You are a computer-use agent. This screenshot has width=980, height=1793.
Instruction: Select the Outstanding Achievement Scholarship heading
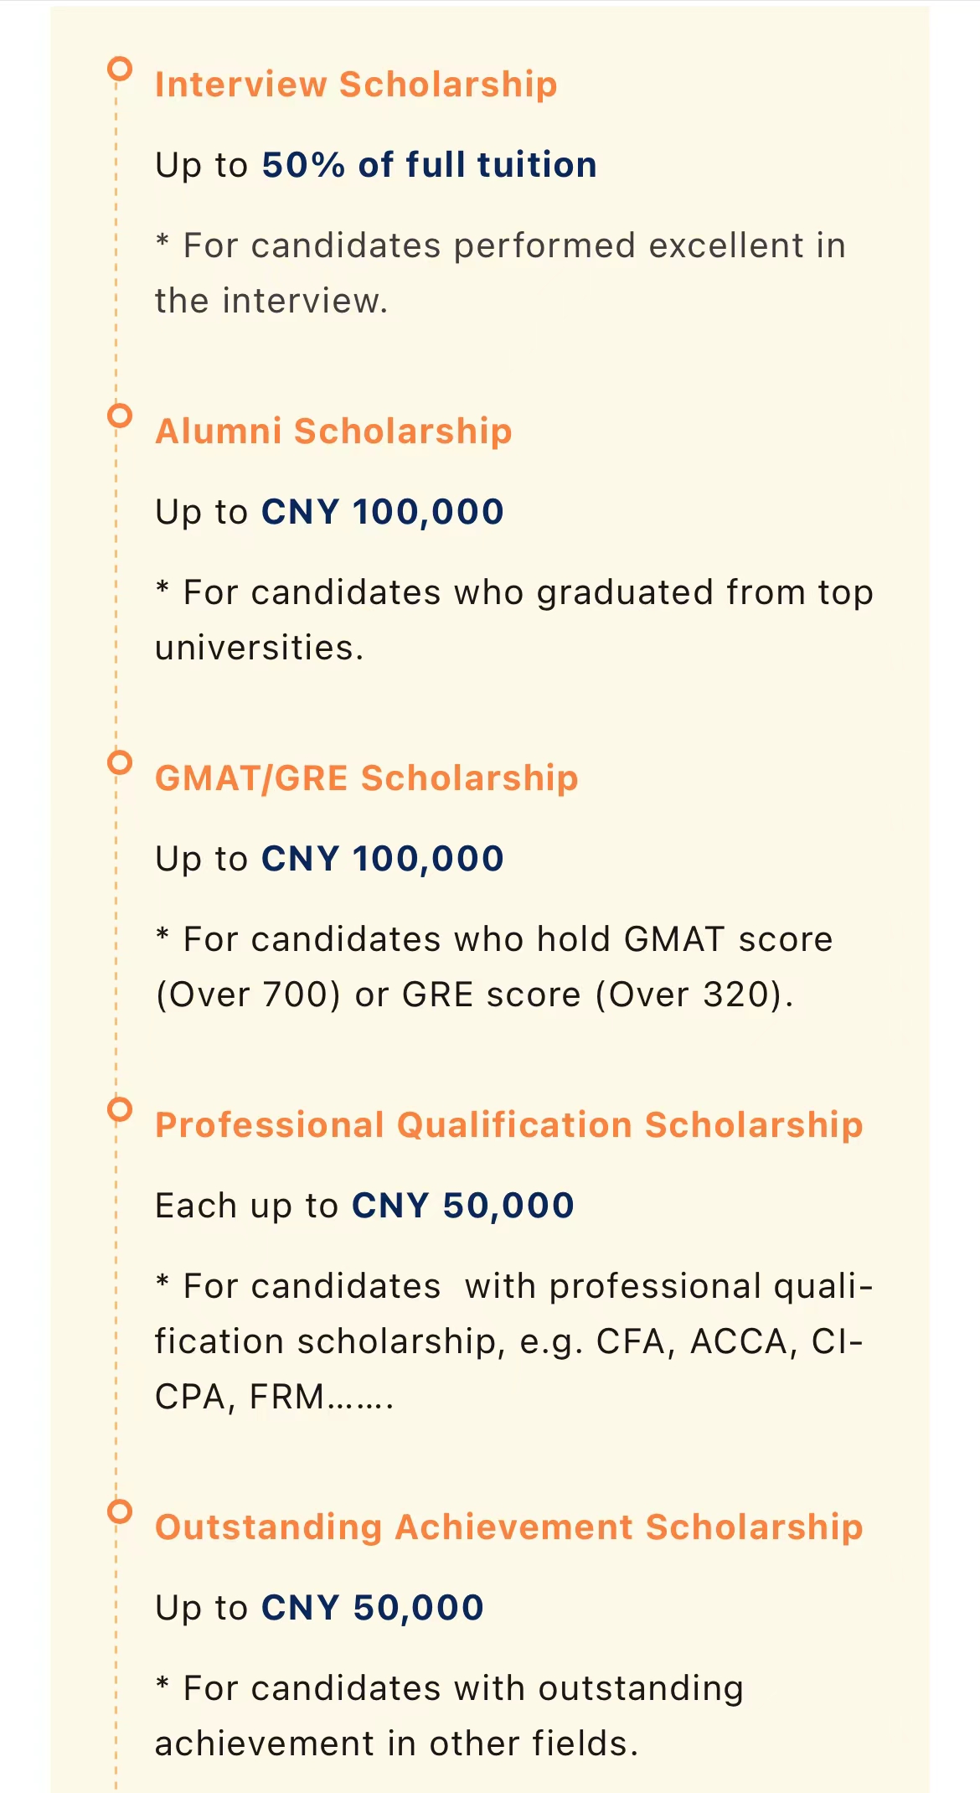[x=508, y=1527]
